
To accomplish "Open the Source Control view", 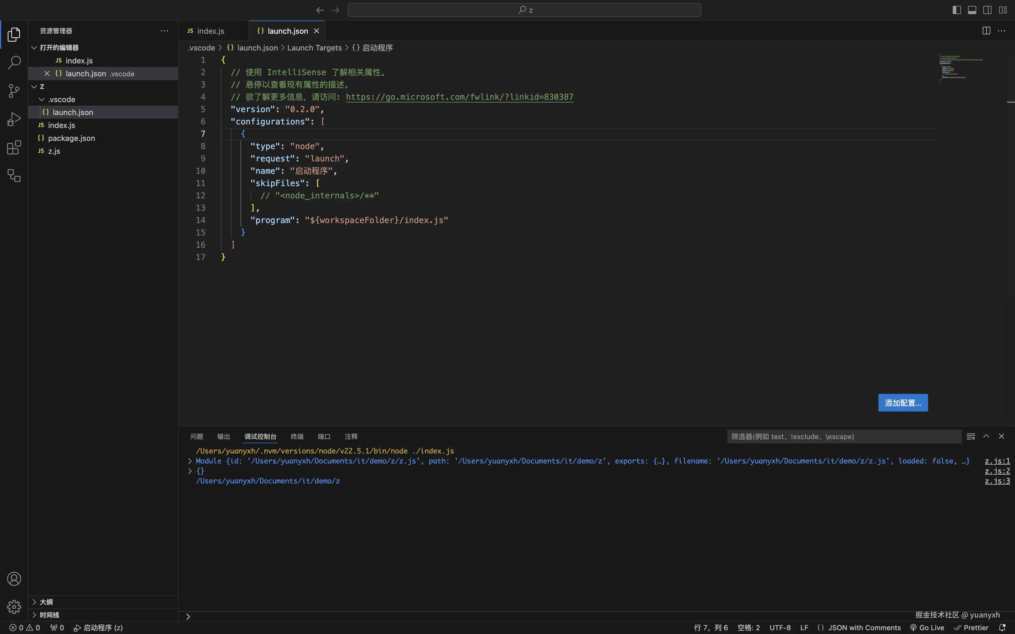I will tap(14, 91).
